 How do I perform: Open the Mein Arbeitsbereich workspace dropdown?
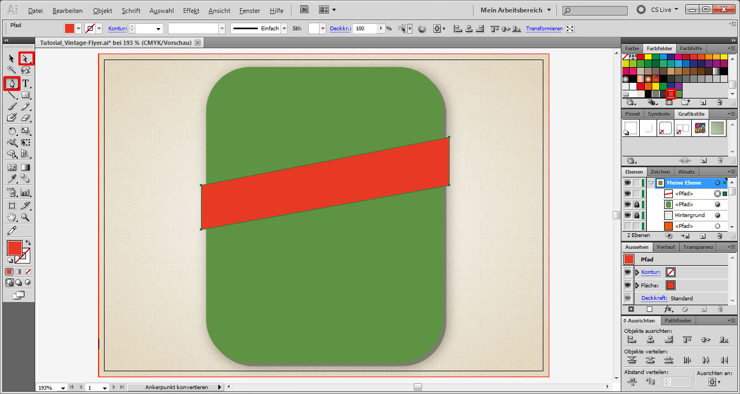click(x=515, y=10)
